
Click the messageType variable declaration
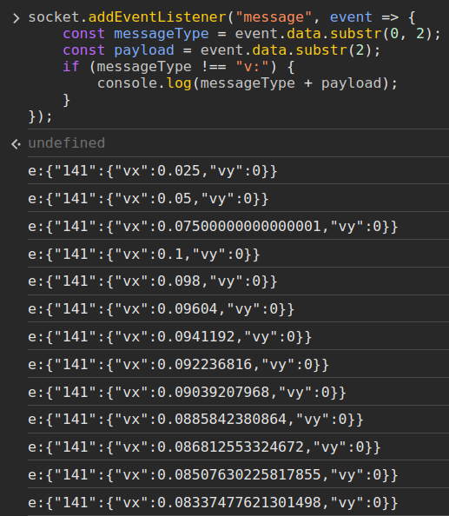[162, 34]
